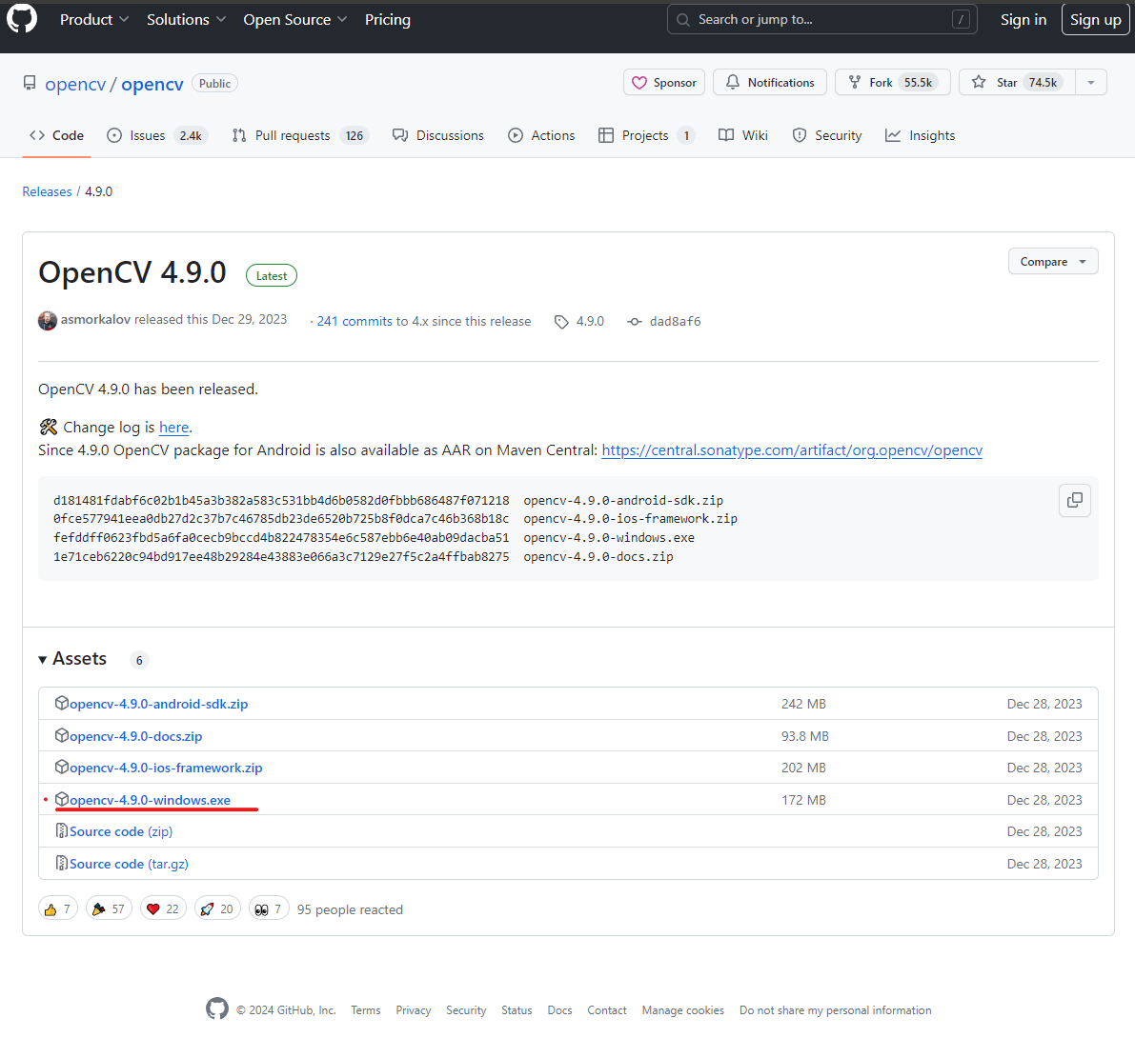Image resolution: width=1135 pixels, height=1038 pixels.
Task: Click the Sponsor heart button
Action: pyautogui.click(x=664, y=83)
